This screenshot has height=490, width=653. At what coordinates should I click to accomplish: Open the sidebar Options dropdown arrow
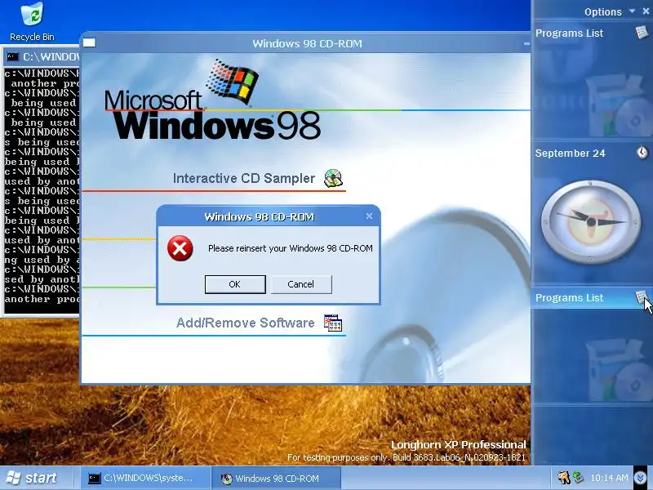point(632,11)
